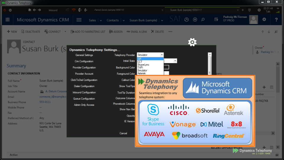Open Dialer Configuration settings section

[84, 86]
